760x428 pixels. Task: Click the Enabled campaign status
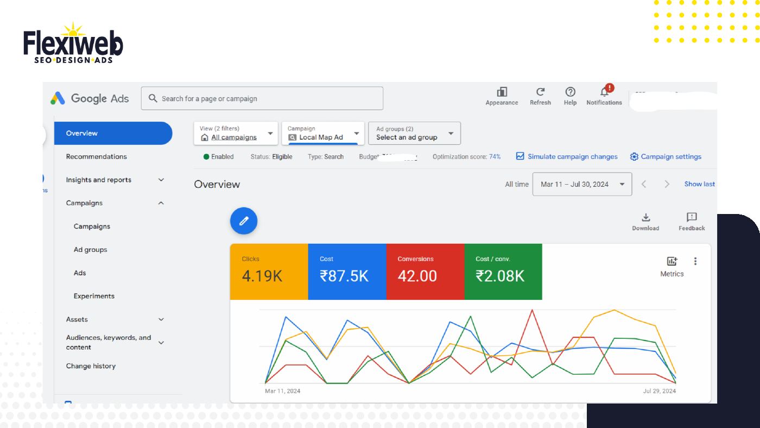coord(218,156)
